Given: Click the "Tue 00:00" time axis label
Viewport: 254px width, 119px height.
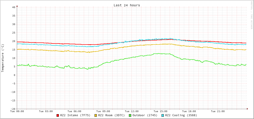Looking at the screenshot, I should point(17,111).
